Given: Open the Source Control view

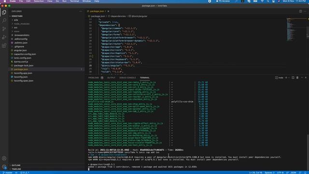Looking at the screenshot, I should tap(4, 29).
